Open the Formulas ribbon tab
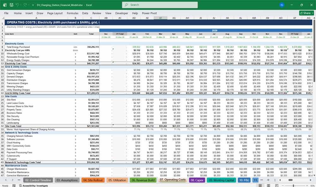The height and width of the screenshot is (187, 316). point(73,13)
